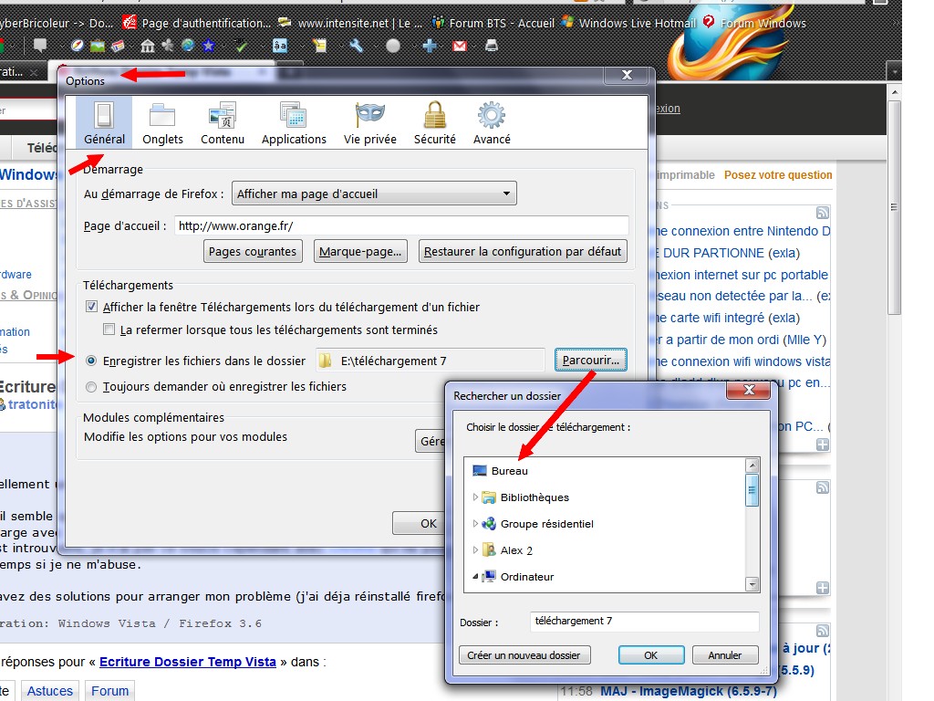Click the folder tree scrollbar down arrow
The height and width of the screenshot is (701, 934).
[752, 583]
